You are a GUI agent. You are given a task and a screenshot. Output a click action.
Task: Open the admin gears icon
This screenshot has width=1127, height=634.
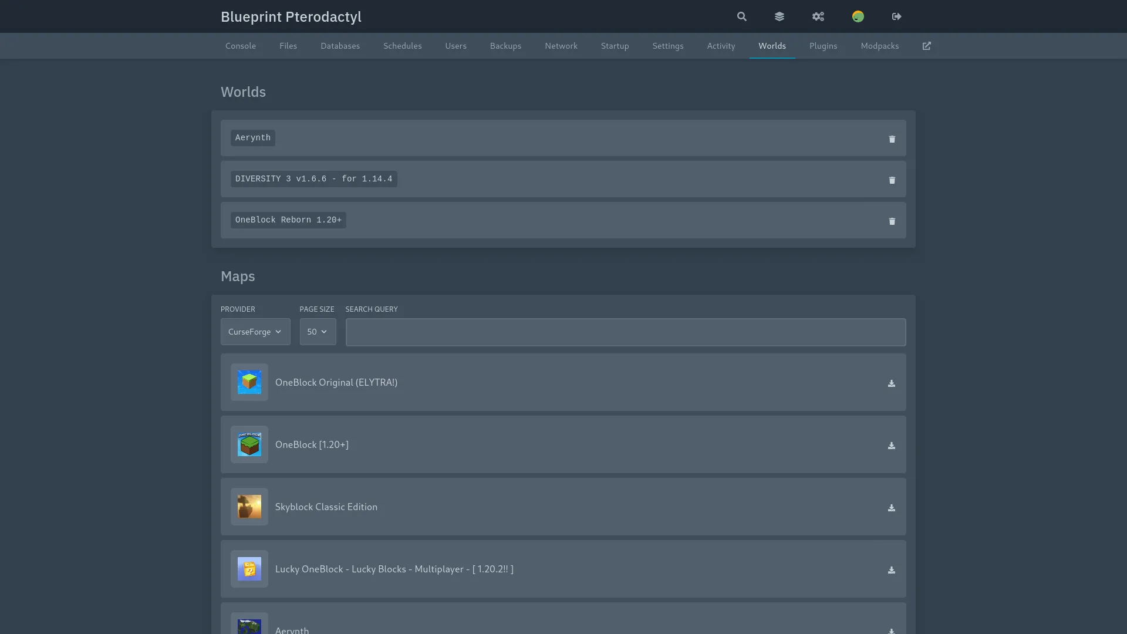818,16
